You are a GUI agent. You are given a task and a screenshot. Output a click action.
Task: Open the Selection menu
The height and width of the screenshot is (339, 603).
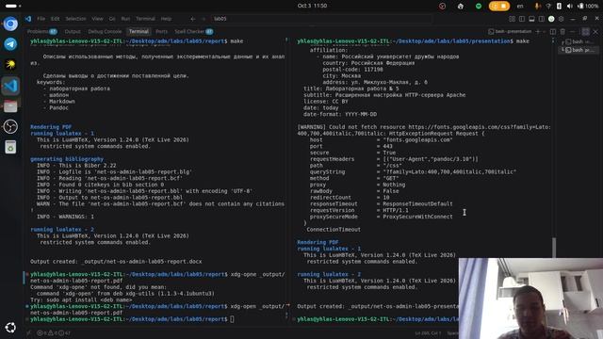point(75,19)
